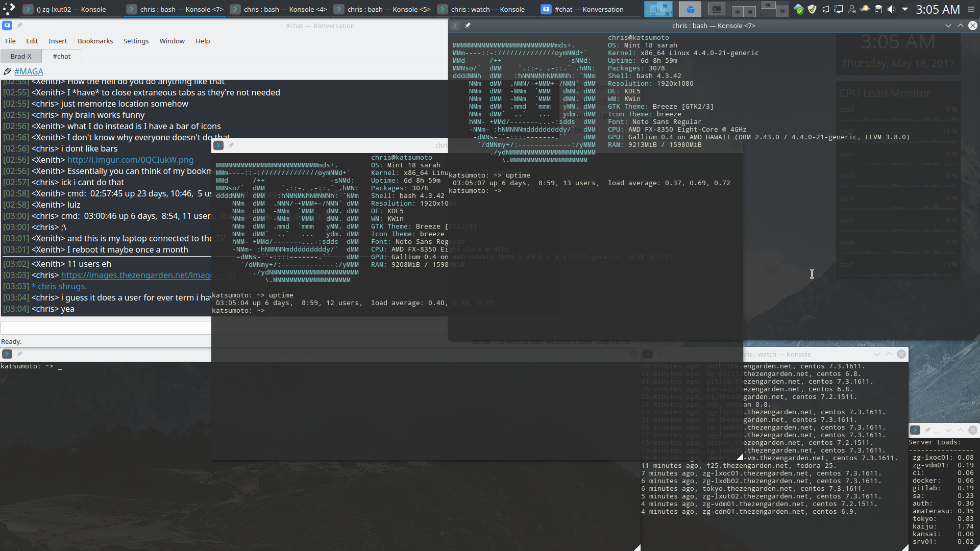Open window menu icon of middle Konsole window
This screenshot has width=980, height=551.
(218, 145)
